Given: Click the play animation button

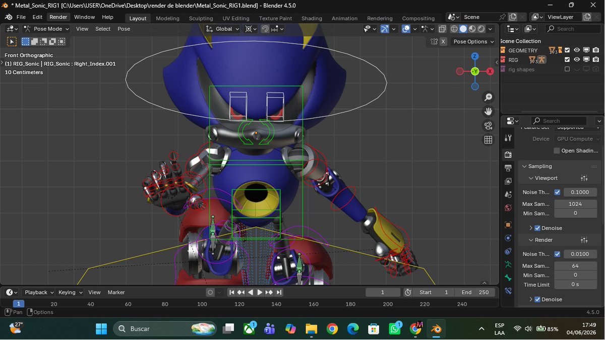Looking at the screenshot, I should point(260,292).
